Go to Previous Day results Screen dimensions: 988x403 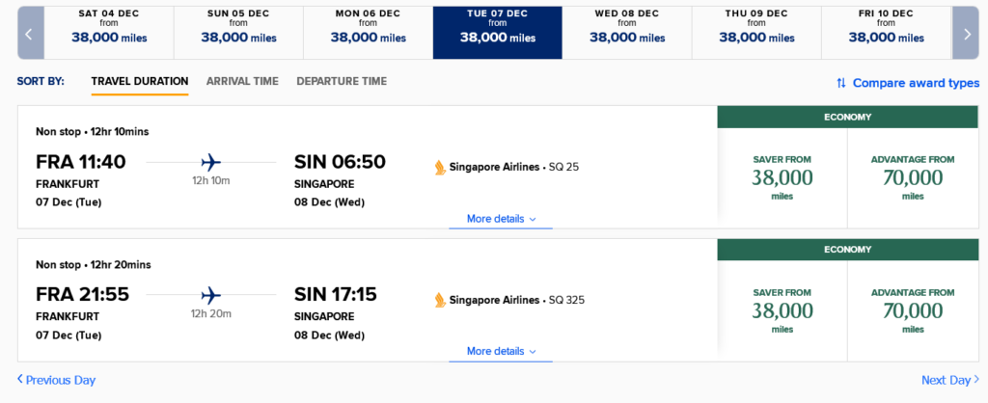tap(56, 380)
